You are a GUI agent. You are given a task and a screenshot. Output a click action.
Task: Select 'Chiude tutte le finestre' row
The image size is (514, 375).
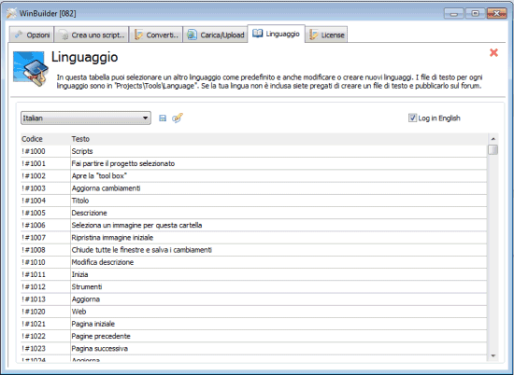253,250
